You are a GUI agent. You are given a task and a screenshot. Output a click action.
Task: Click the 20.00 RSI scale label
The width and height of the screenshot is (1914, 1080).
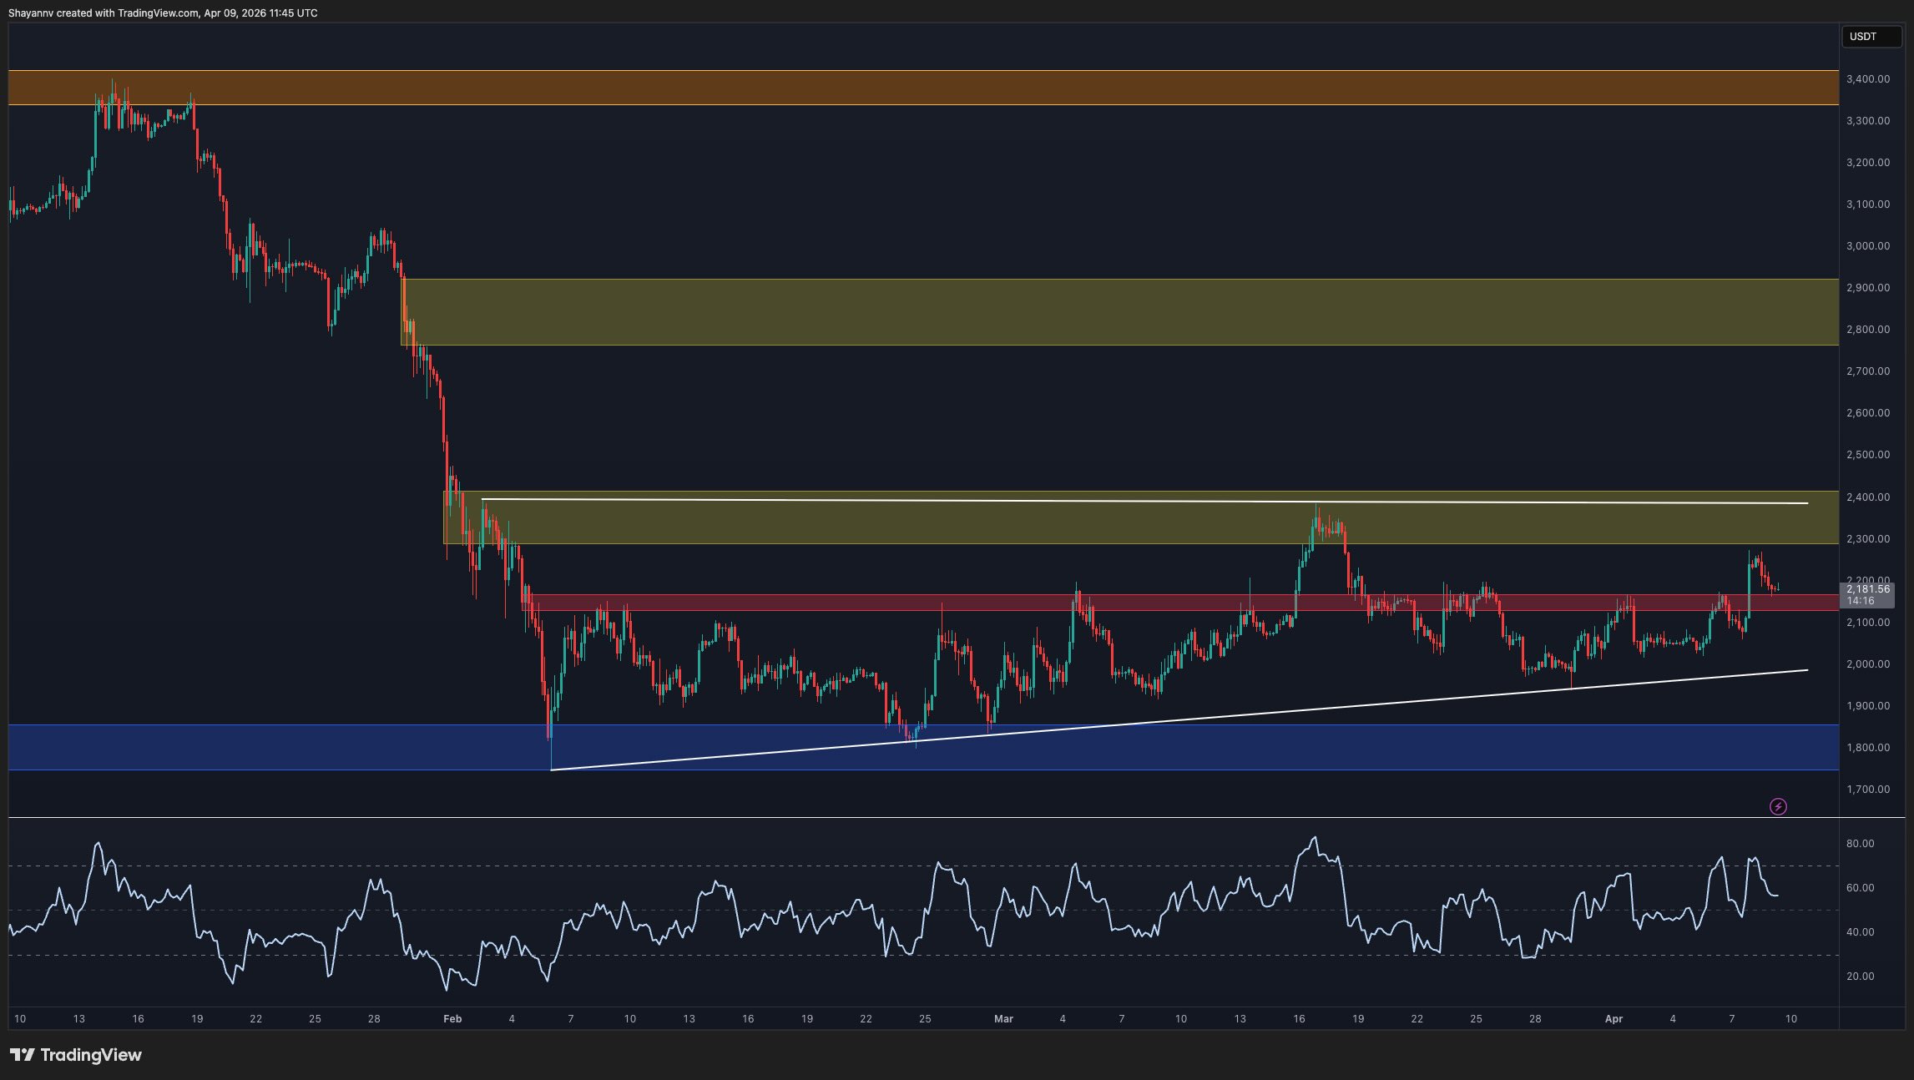point(1860,977)
